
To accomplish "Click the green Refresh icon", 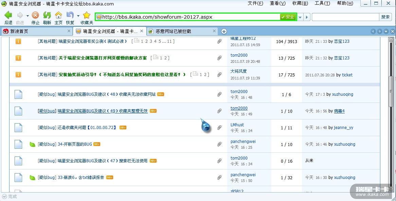I will tap(47, 15).
